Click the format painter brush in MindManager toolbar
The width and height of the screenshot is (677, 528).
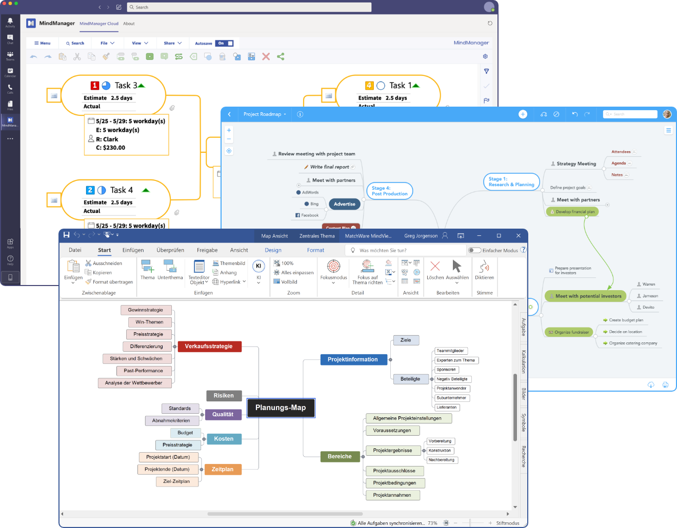point(106,57)
